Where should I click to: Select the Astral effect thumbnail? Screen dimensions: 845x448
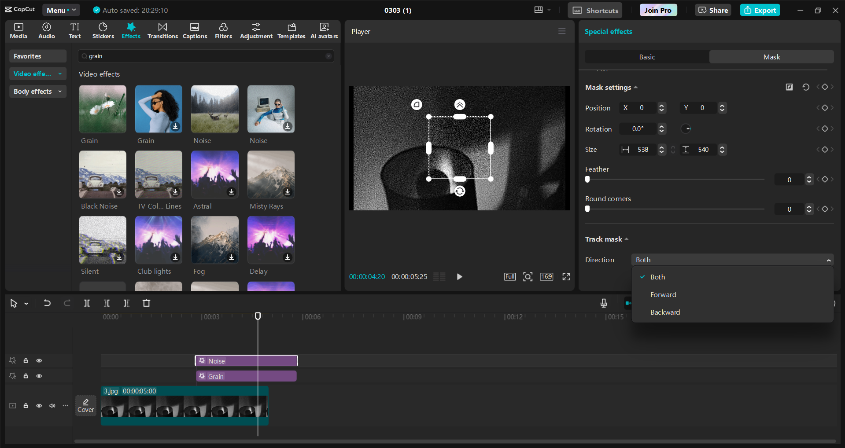pyautogui.click(x=214, y=175)
